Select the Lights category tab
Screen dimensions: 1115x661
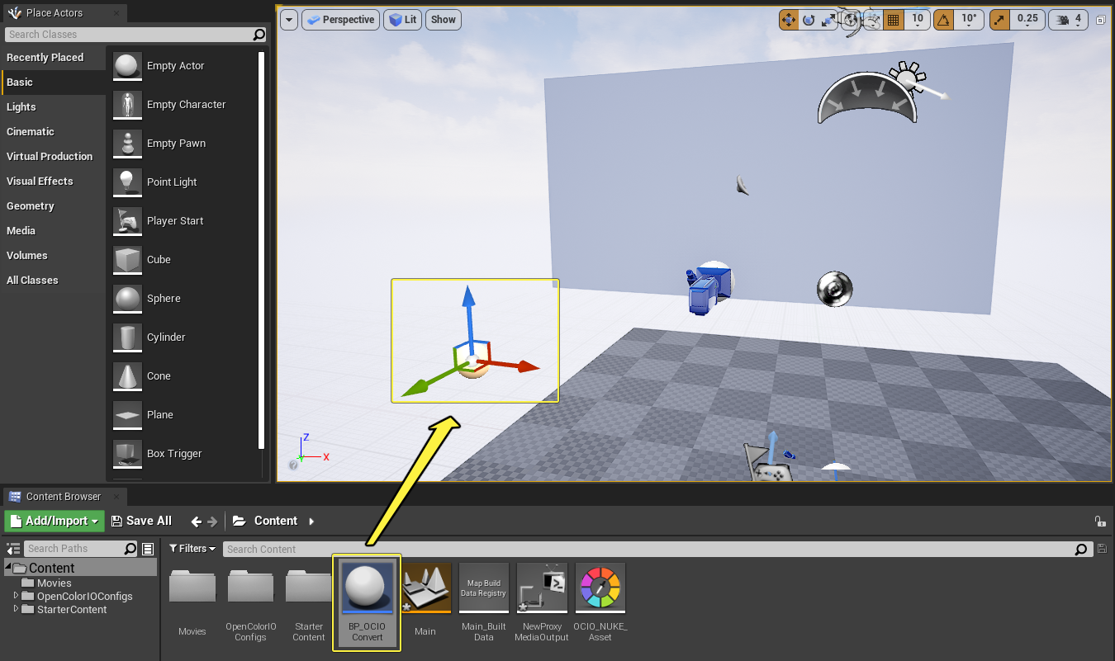pos(21,106)
